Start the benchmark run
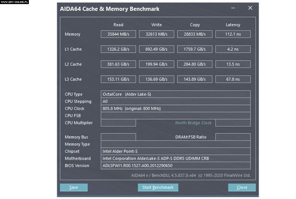 tap(158, 188)
